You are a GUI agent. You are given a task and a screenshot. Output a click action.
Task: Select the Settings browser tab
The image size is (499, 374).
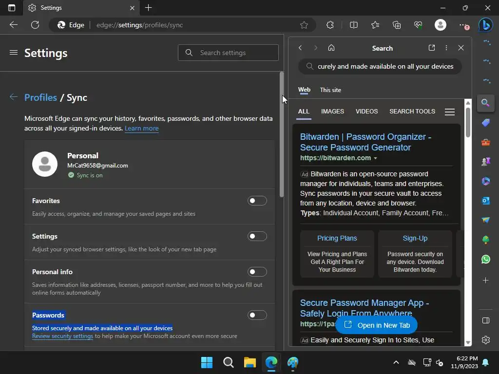click(81, 8)
